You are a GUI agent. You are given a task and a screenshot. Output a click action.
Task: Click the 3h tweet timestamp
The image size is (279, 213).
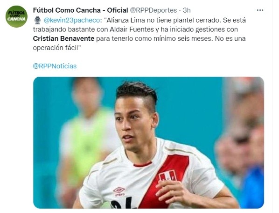point(187,10)
